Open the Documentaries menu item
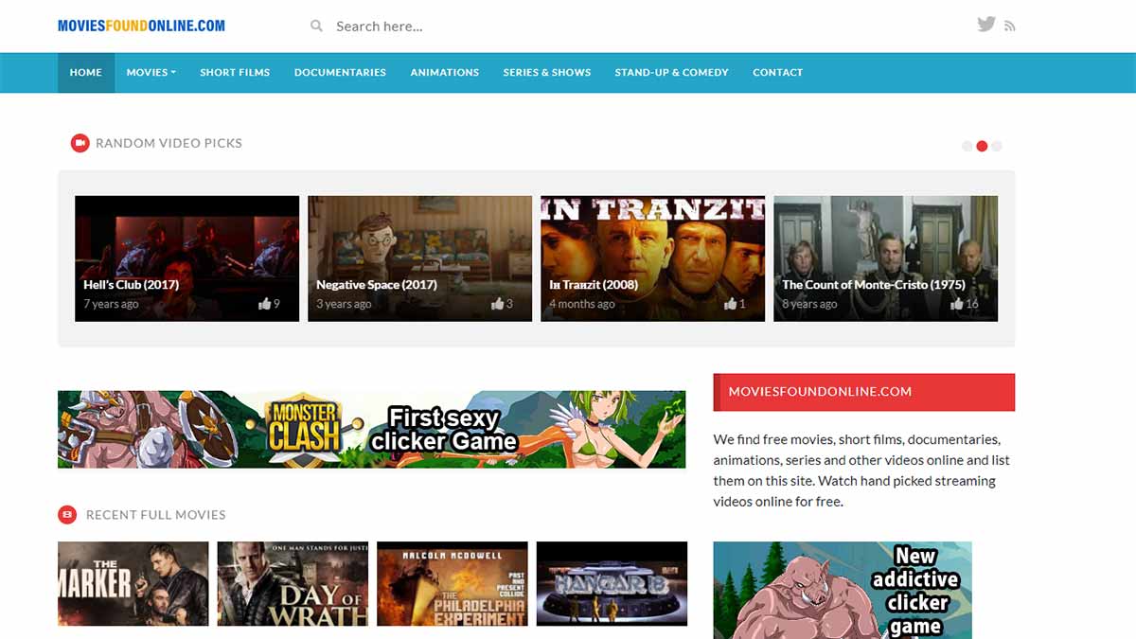 340,72
